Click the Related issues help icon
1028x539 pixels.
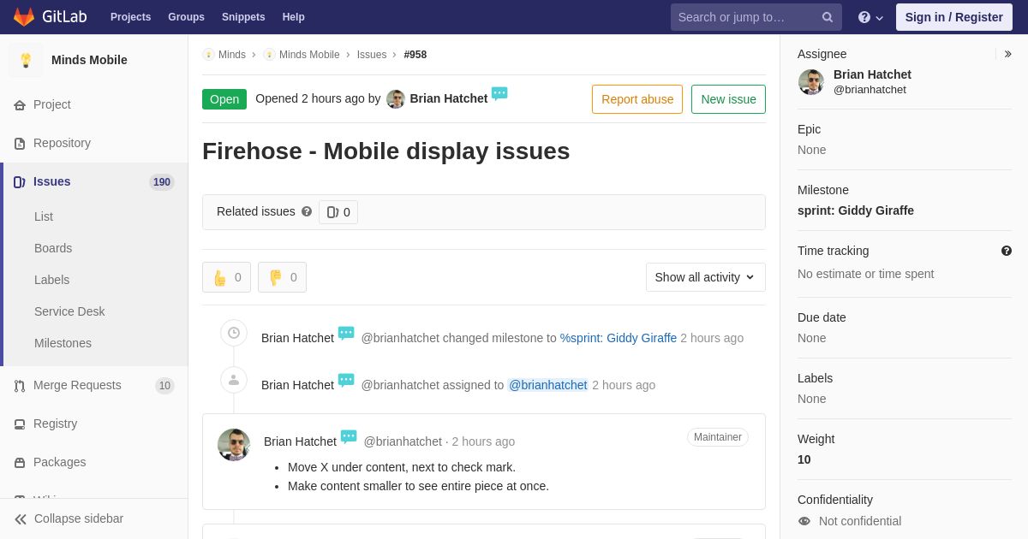click(x=307, y=211)
